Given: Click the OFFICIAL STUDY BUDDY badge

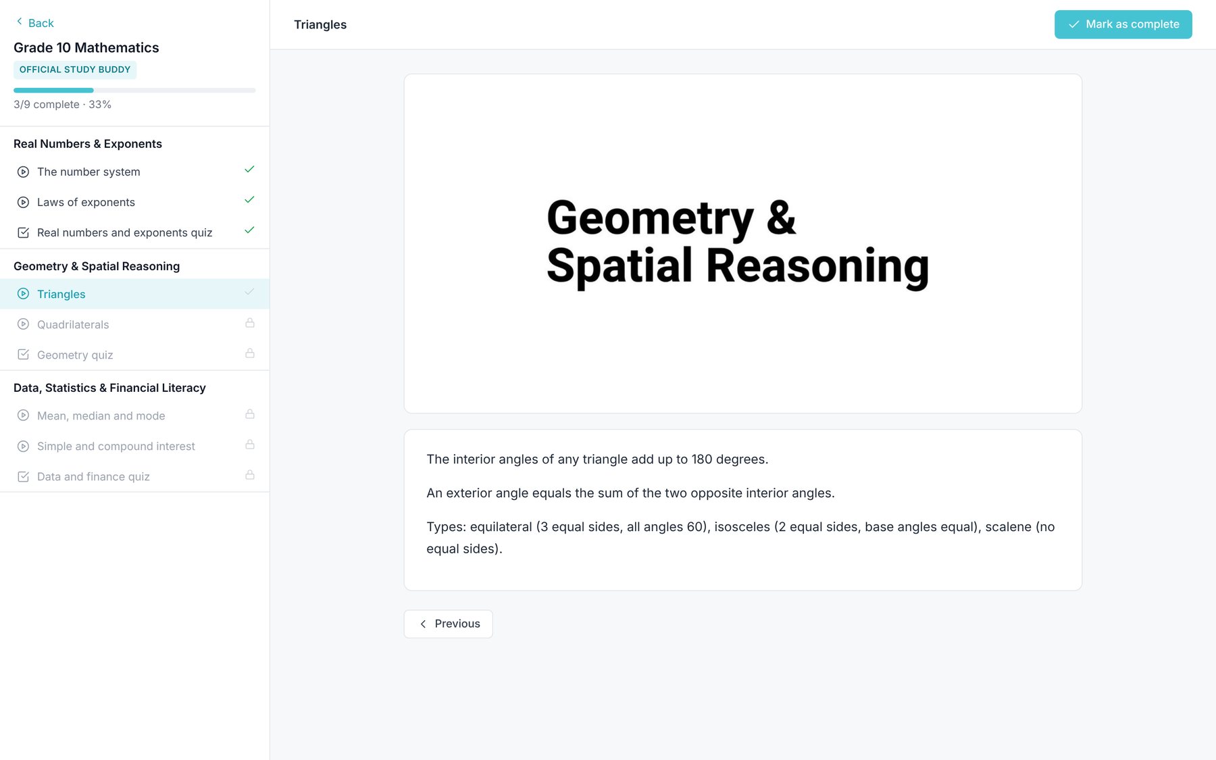Looking at the screenshot, I should pyautogui.click(x=75, y=70).
